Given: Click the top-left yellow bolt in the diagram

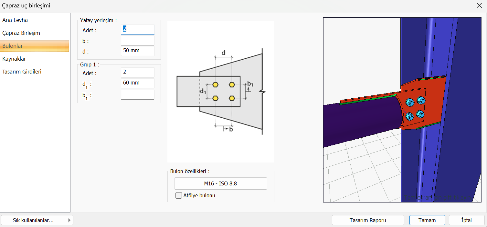Looking at the screenshot, I should click(x=215, y=85).
